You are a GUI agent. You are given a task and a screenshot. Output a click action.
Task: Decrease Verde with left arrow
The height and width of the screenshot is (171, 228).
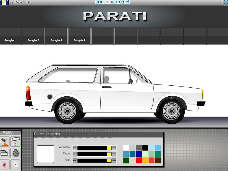pyautogui.click(x=75, y=154)
